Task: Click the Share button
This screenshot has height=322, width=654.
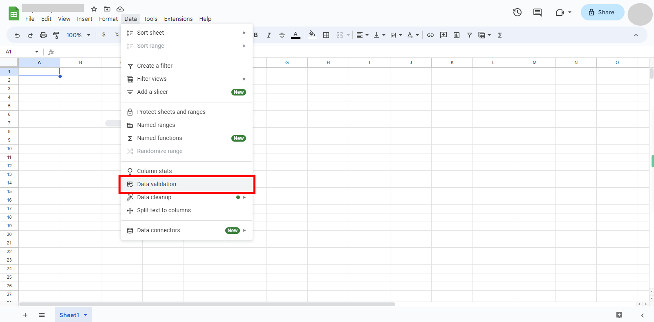Action: tap(602, 12)
